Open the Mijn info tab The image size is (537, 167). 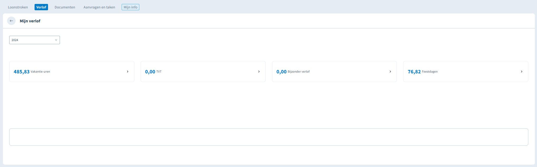130,7
